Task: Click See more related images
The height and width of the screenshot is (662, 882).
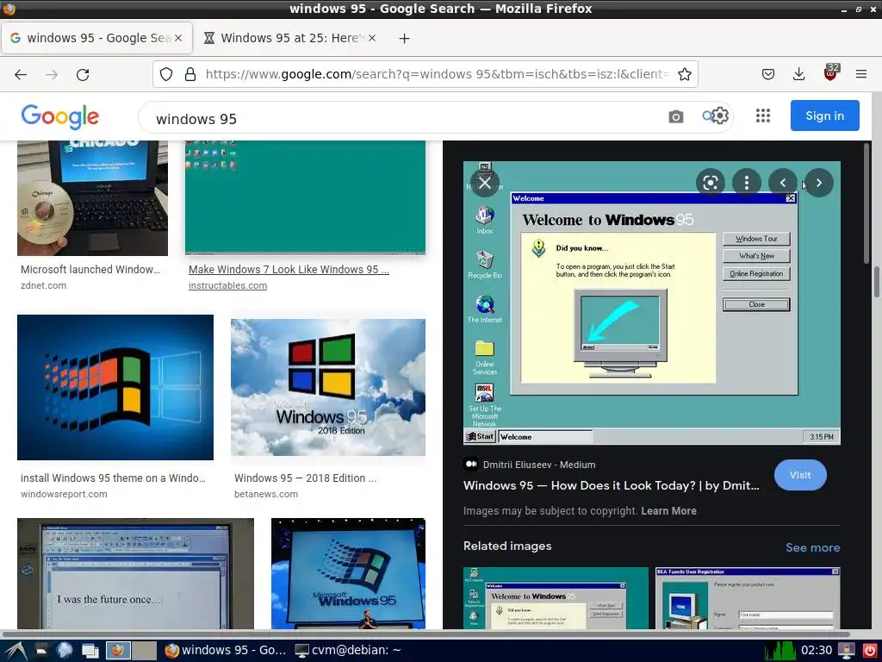Action: pyautogui.click(x=813, y=547)
